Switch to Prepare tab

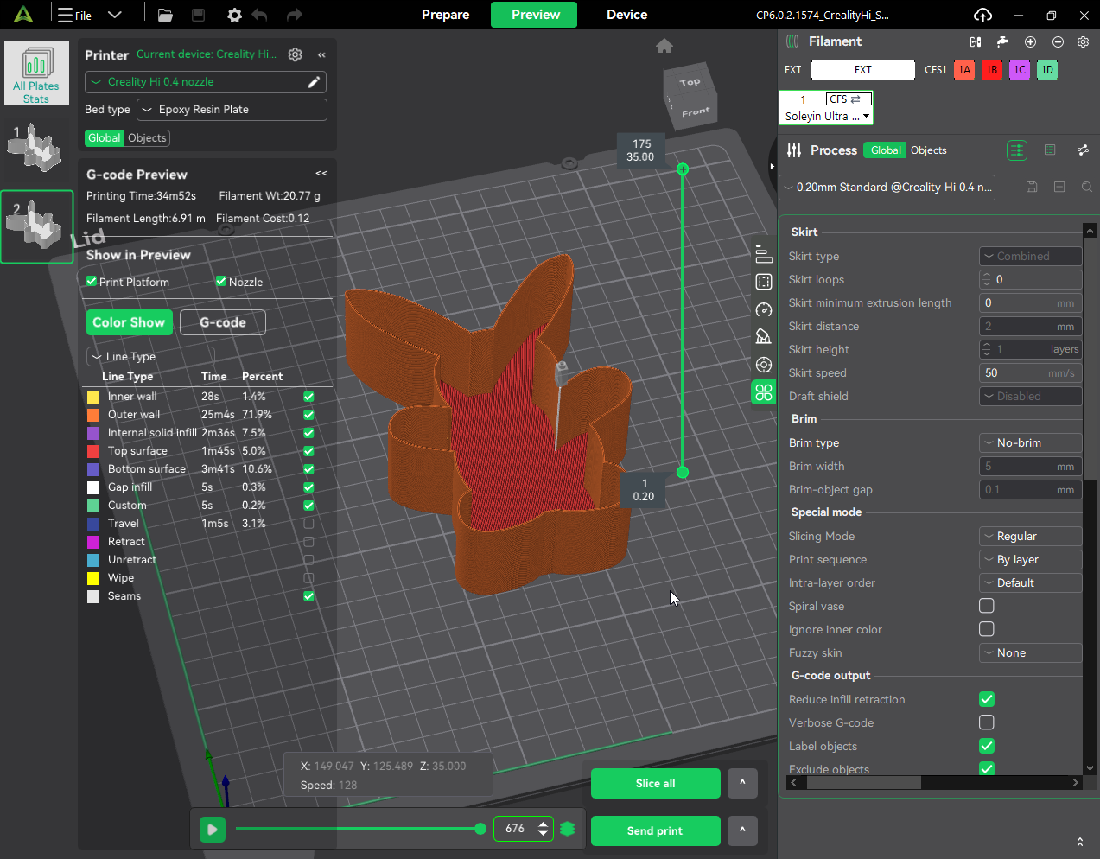445,15
